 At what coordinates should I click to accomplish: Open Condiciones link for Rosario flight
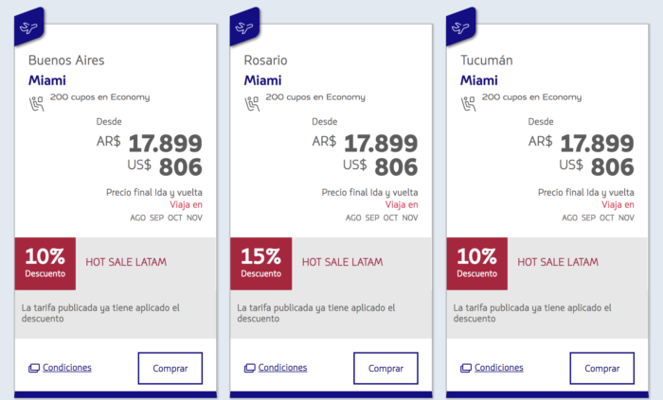282,368
